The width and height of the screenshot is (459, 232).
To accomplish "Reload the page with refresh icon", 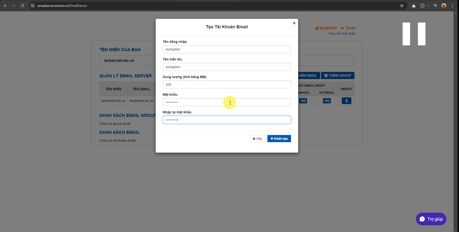I will click(22, 5).
